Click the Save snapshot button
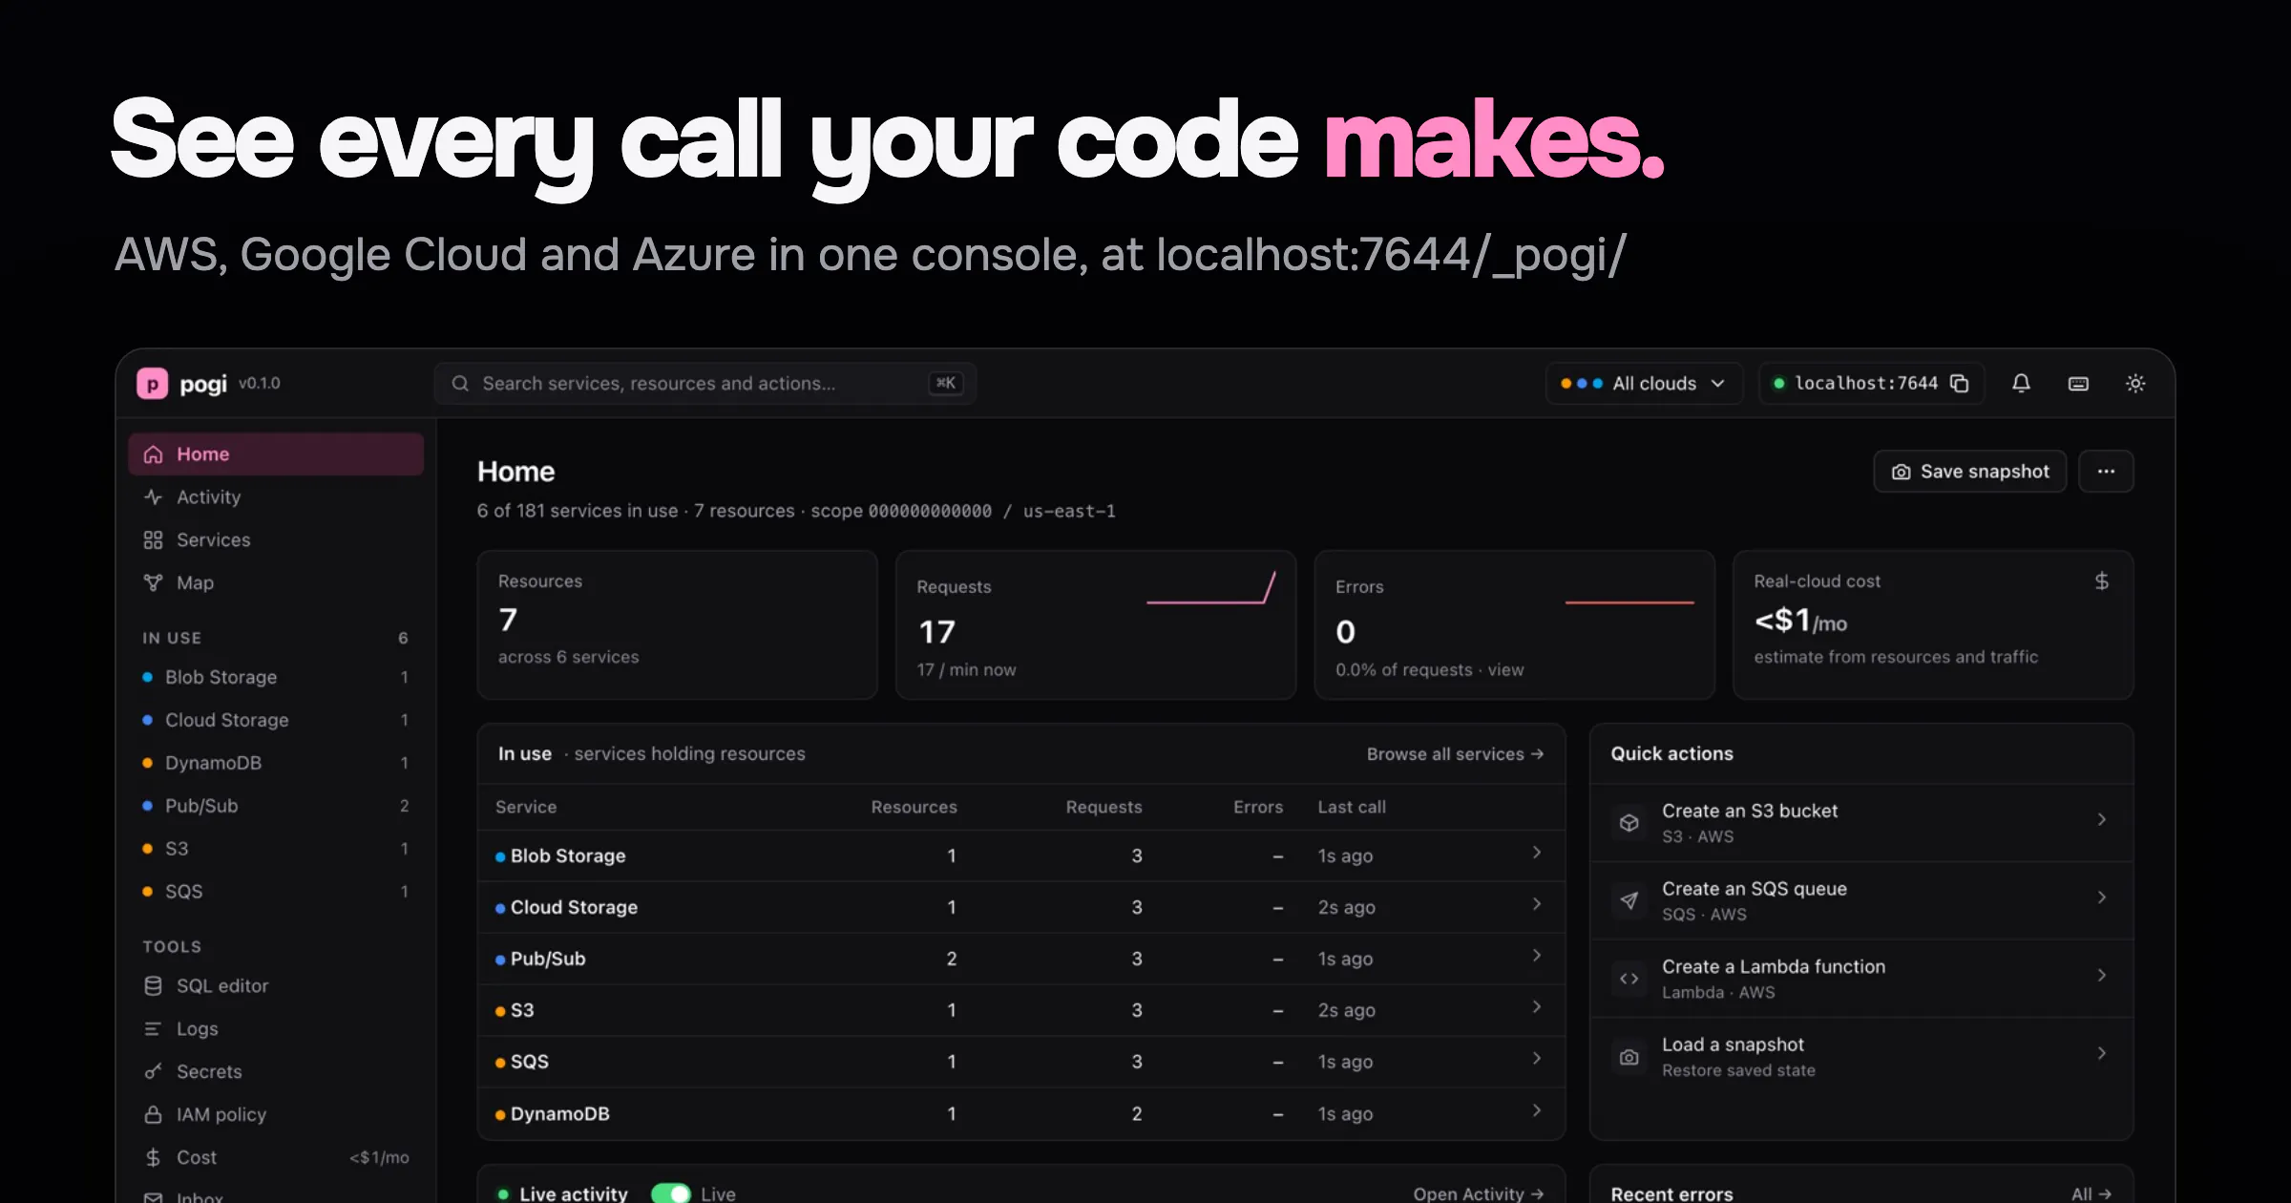2291x1203 pixels. (1970, 471)
